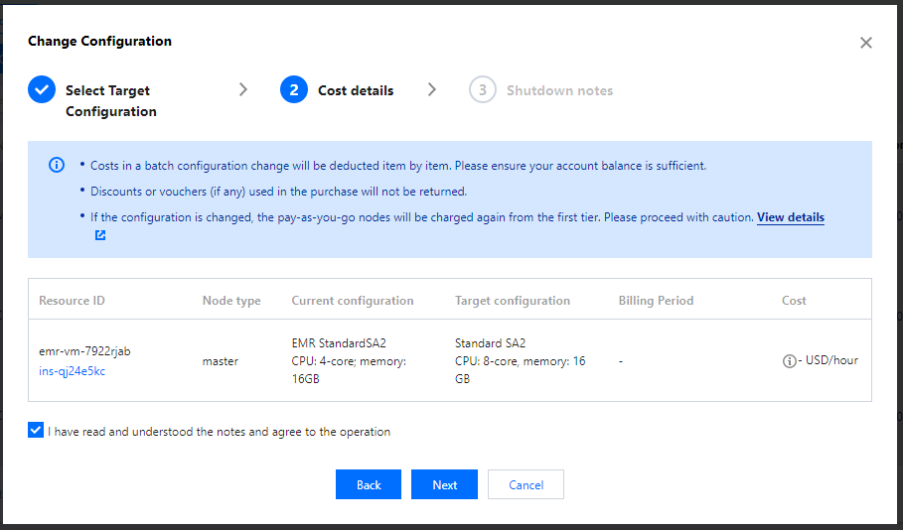Click the chevron arrow after Cost details
This screenshot has height=530, width=903.
431,90
